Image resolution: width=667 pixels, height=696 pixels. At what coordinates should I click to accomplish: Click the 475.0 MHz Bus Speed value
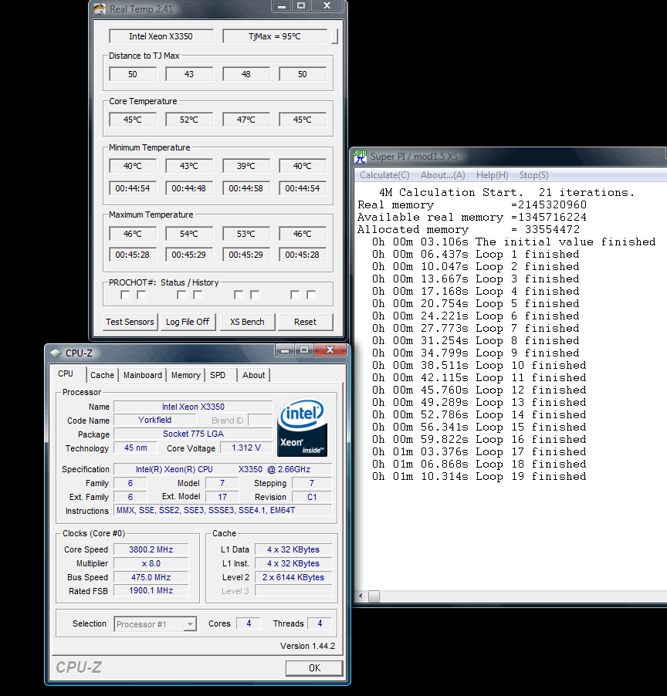click(151, 577)
